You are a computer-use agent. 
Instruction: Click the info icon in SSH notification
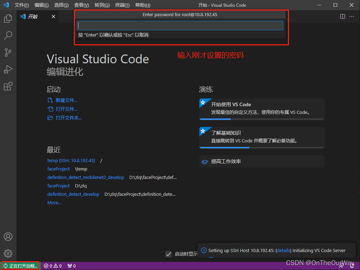[204, 250]
